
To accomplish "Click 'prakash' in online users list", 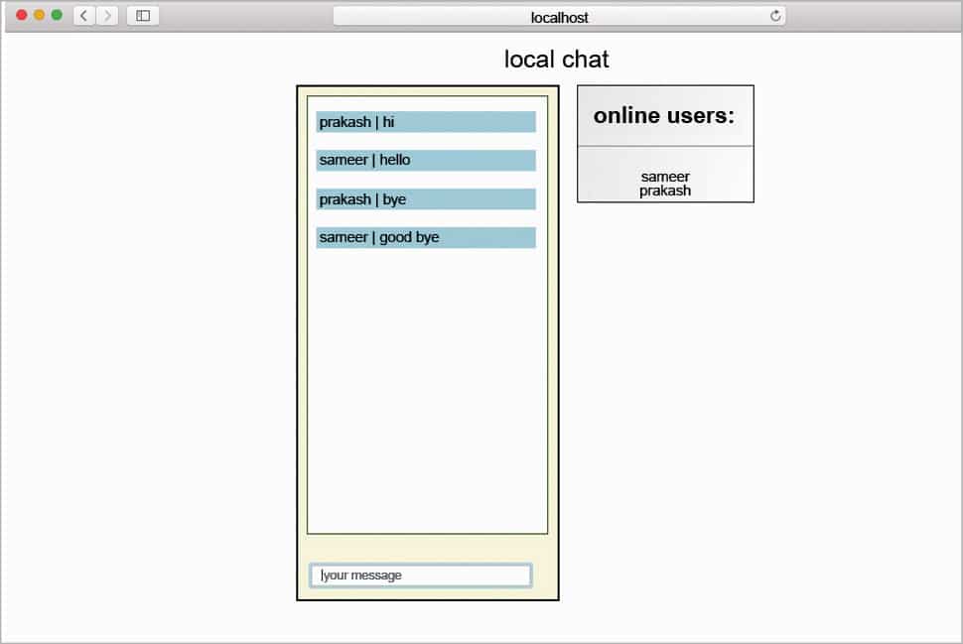I will [x=665, y=191].
